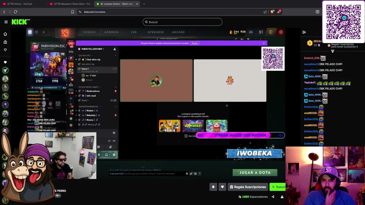Click the share icon beside viewer count
This screenshot has width=365, height=205.
[x=273, y=197]
